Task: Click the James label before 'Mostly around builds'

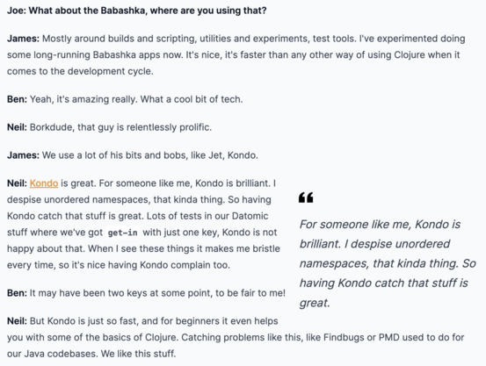Action: point(23,39)
